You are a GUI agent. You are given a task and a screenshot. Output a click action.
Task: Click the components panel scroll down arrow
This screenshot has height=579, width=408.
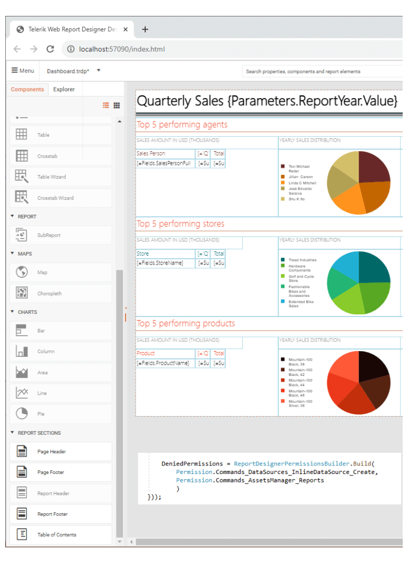pos(120,542)
